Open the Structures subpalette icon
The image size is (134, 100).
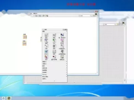[46, 35]
